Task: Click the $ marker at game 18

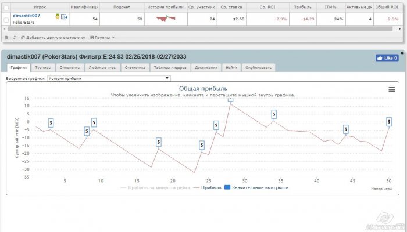Action: point(159,142)
